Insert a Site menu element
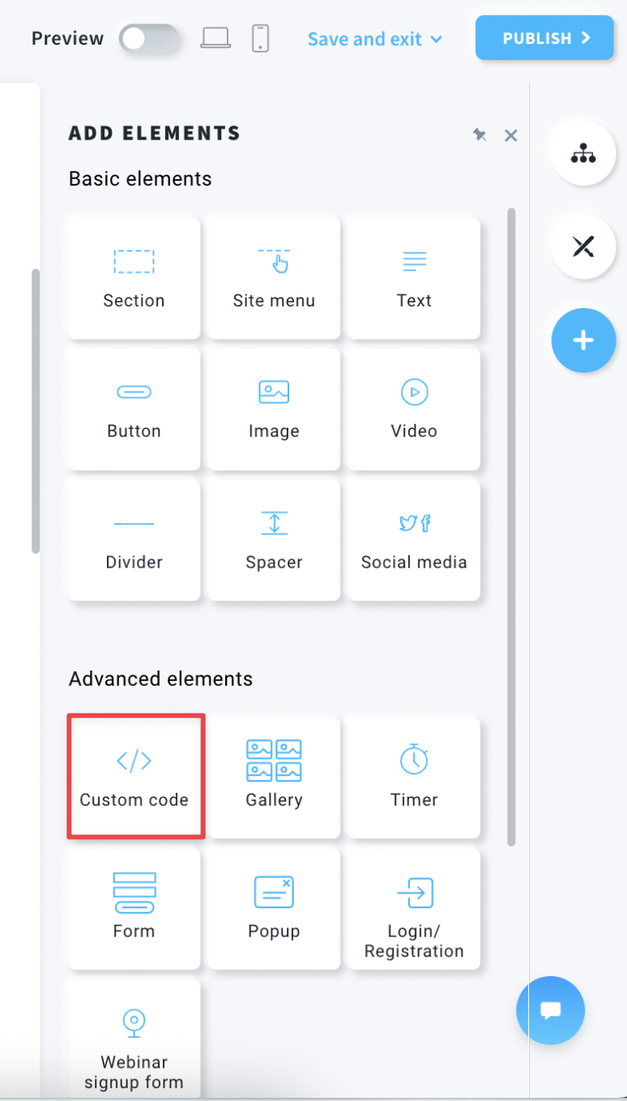 pos(274,278)
